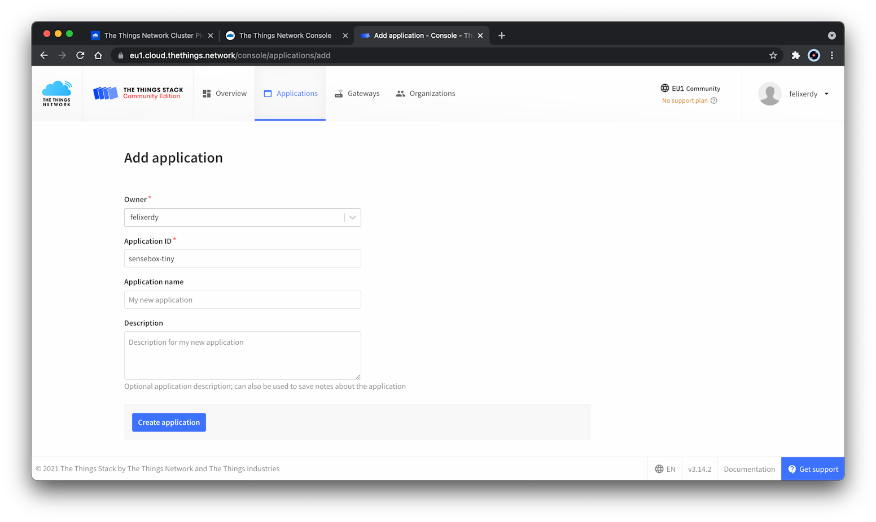
Task: Expand the felixerdy user menu arrow
Action: click(x=826, y=94)
